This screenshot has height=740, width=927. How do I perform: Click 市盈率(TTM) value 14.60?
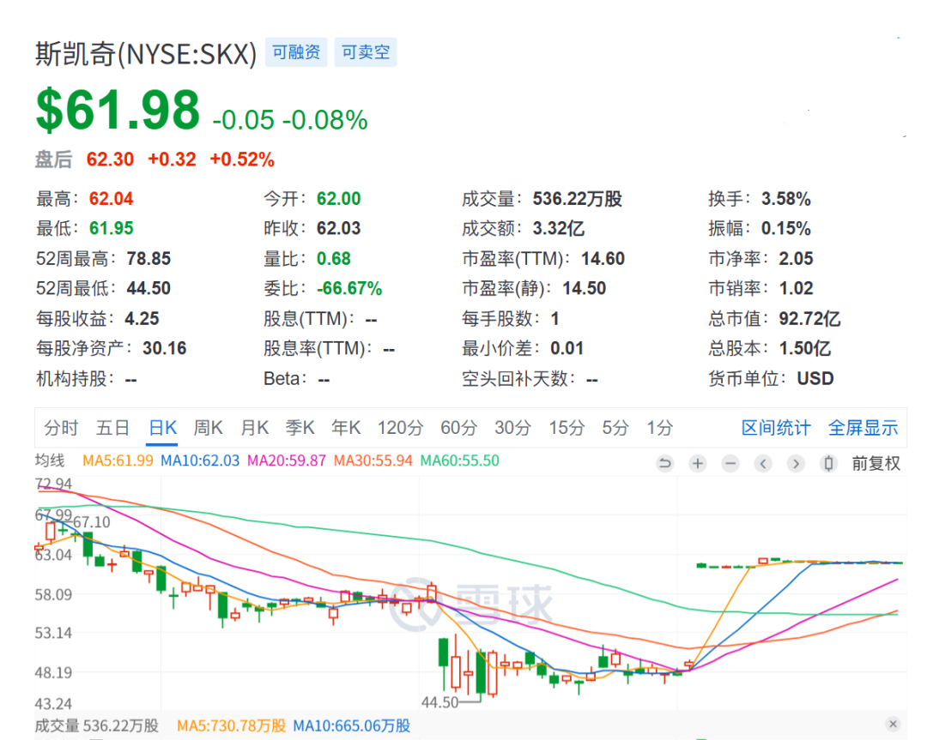[603, 259]
